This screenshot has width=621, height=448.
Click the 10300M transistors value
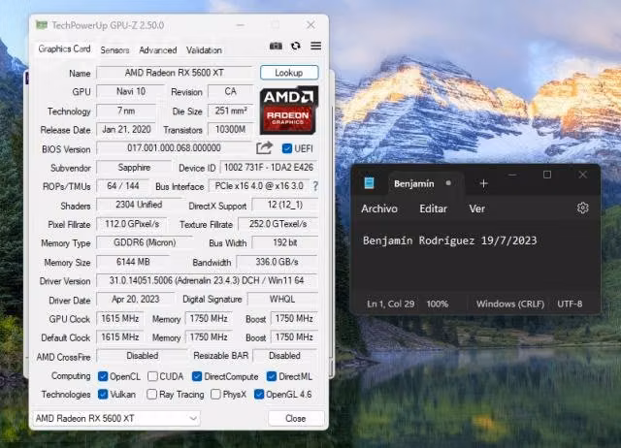pos(230,129)
